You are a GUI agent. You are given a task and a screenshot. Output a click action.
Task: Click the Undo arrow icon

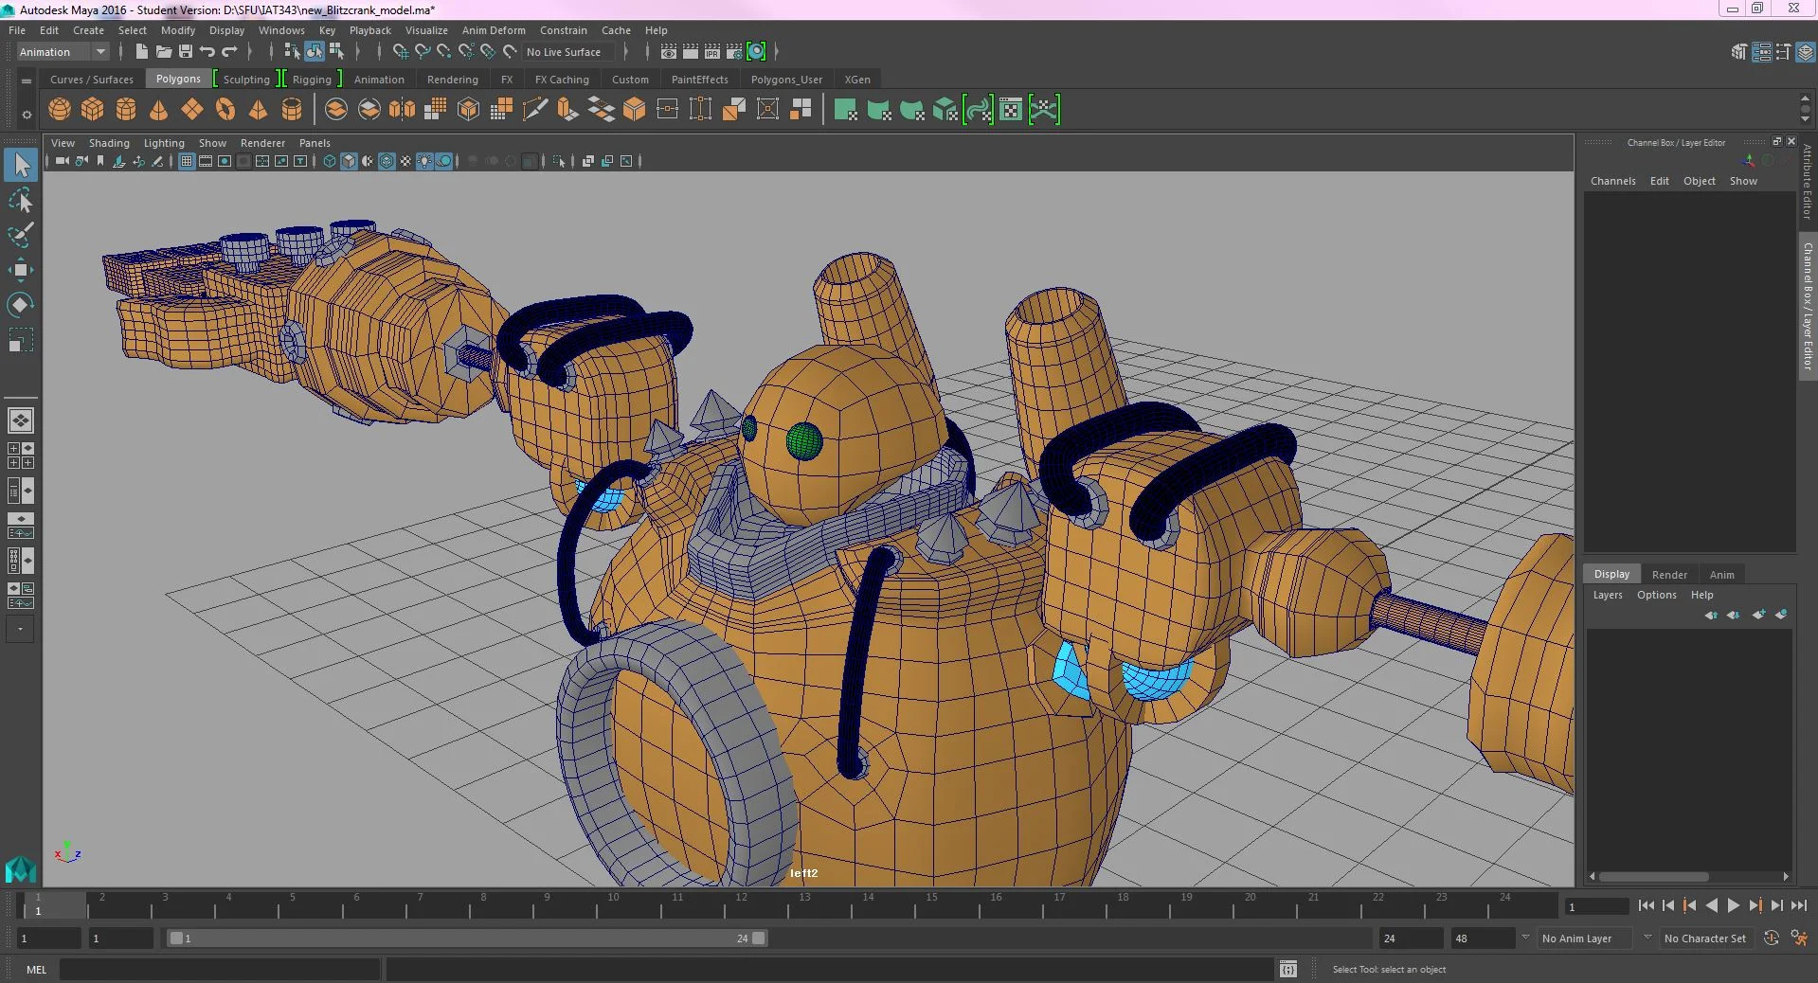point(207,51)
